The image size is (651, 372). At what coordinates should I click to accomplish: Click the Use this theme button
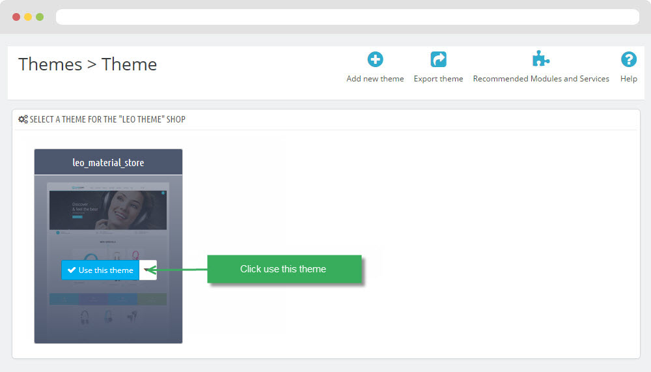tap(100, 270)
